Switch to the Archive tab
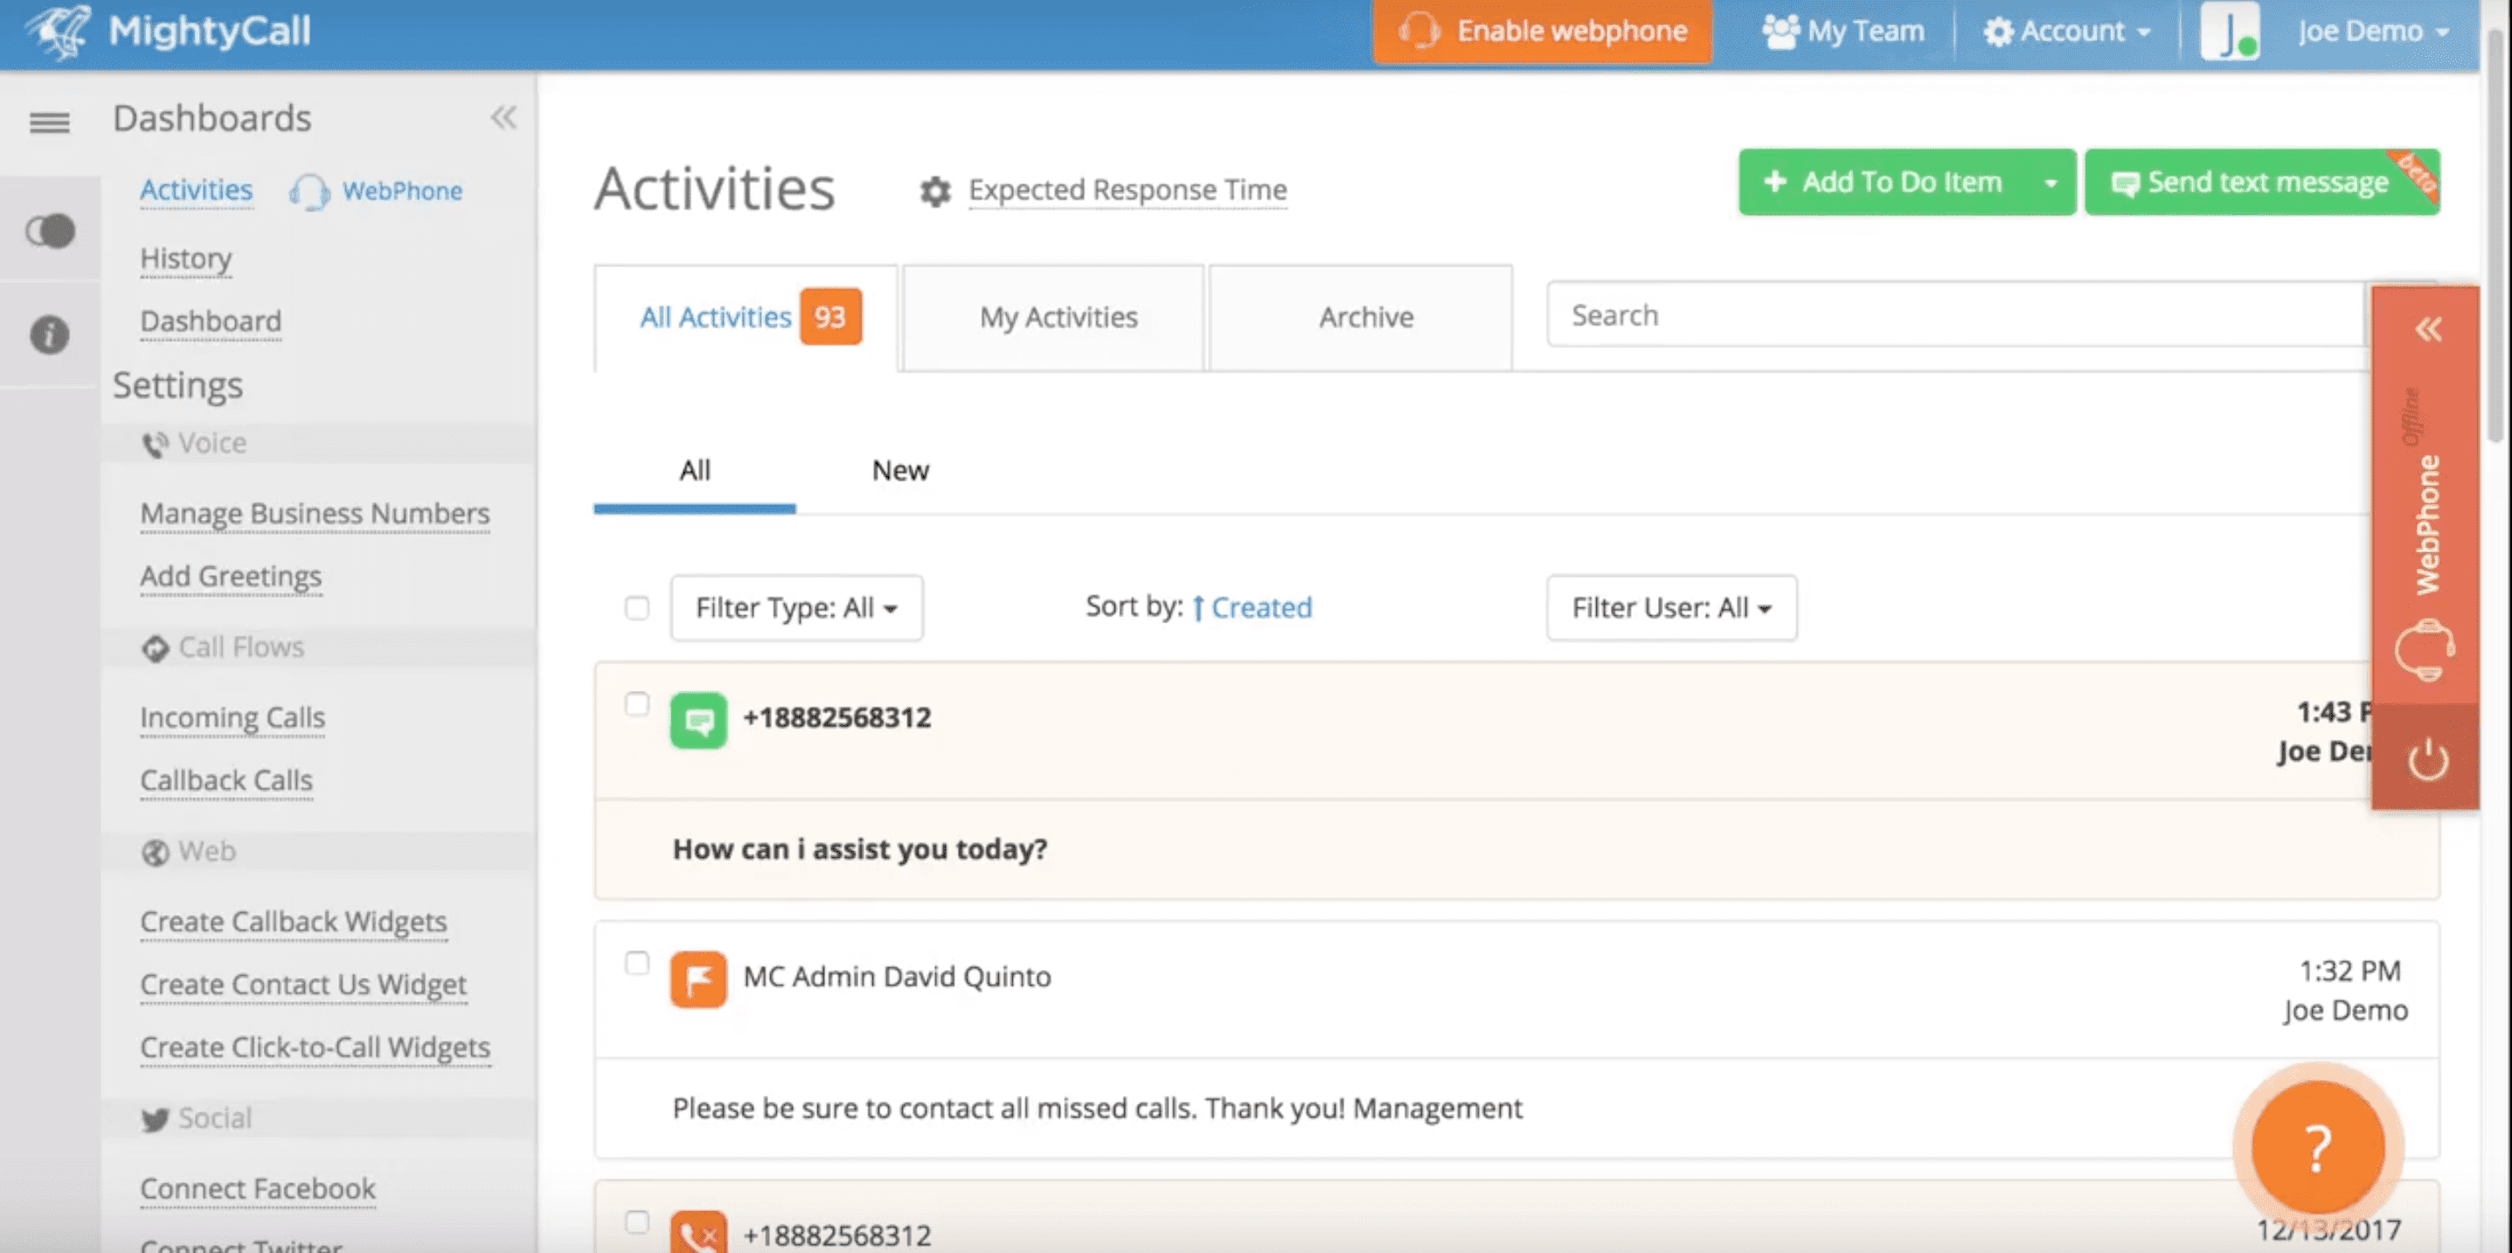This screenshot has height=1253, width=2512. pos(1365,317)
